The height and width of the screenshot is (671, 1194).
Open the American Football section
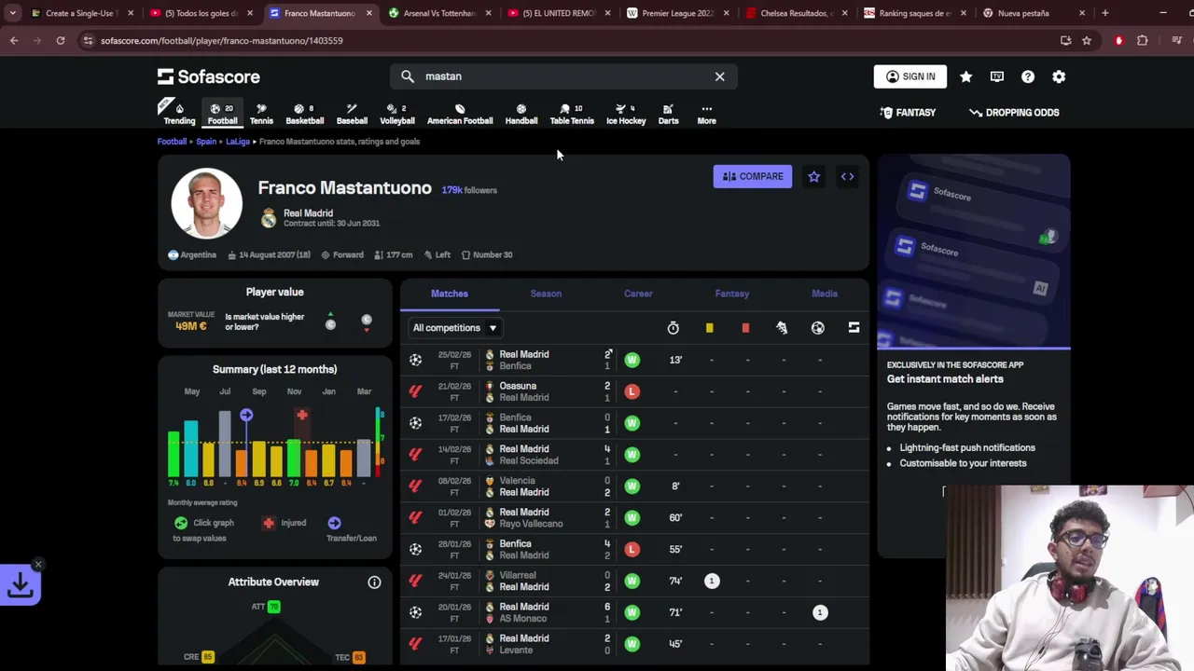coord(460,113)
